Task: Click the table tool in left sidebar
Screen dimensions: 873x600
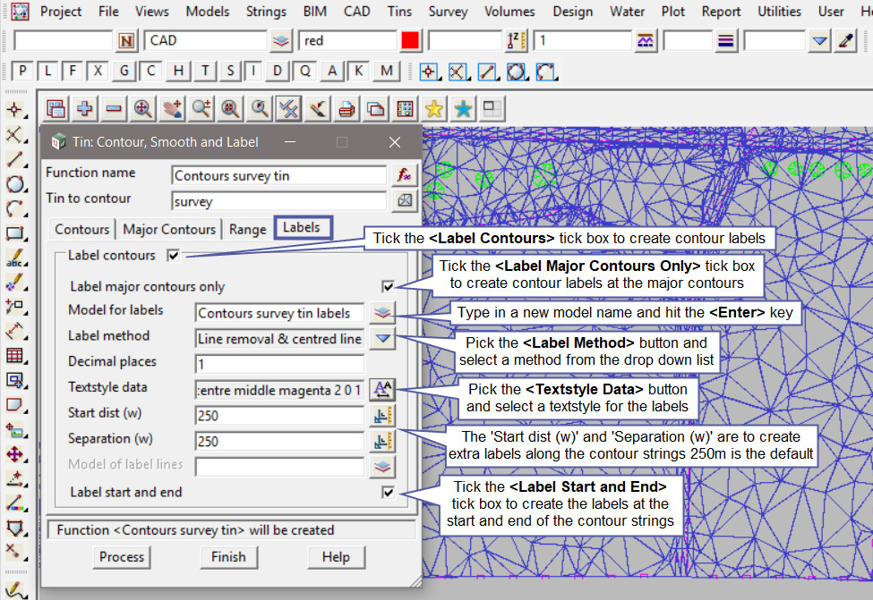Action: click(15, 355)
